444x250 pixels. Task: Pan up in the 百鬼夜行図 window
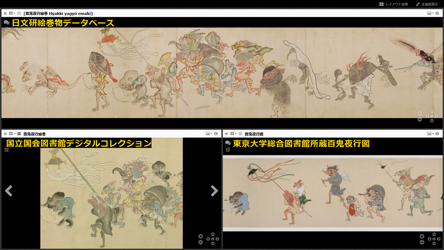tap(434, 234)
